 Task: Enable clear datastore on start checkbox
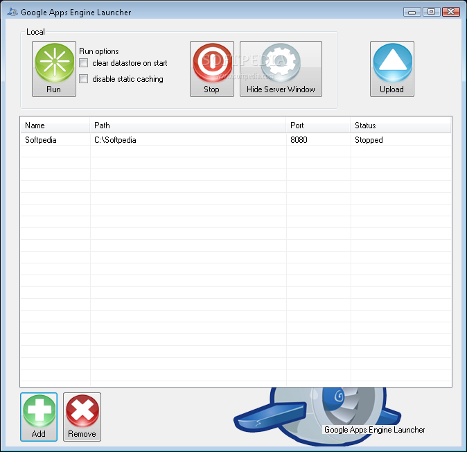point(84,63)
